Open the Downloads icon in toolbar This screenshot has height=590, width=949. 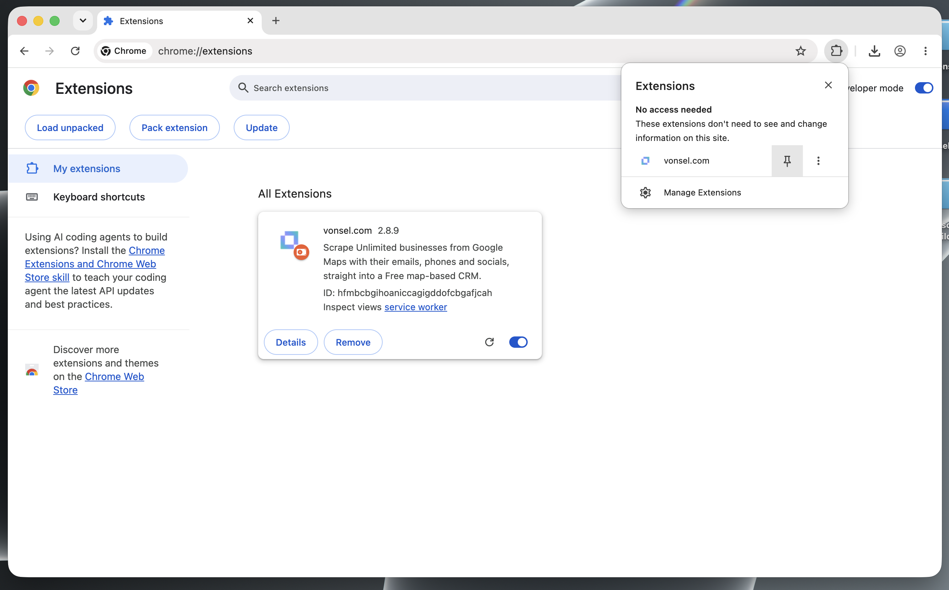click(874, 51)
